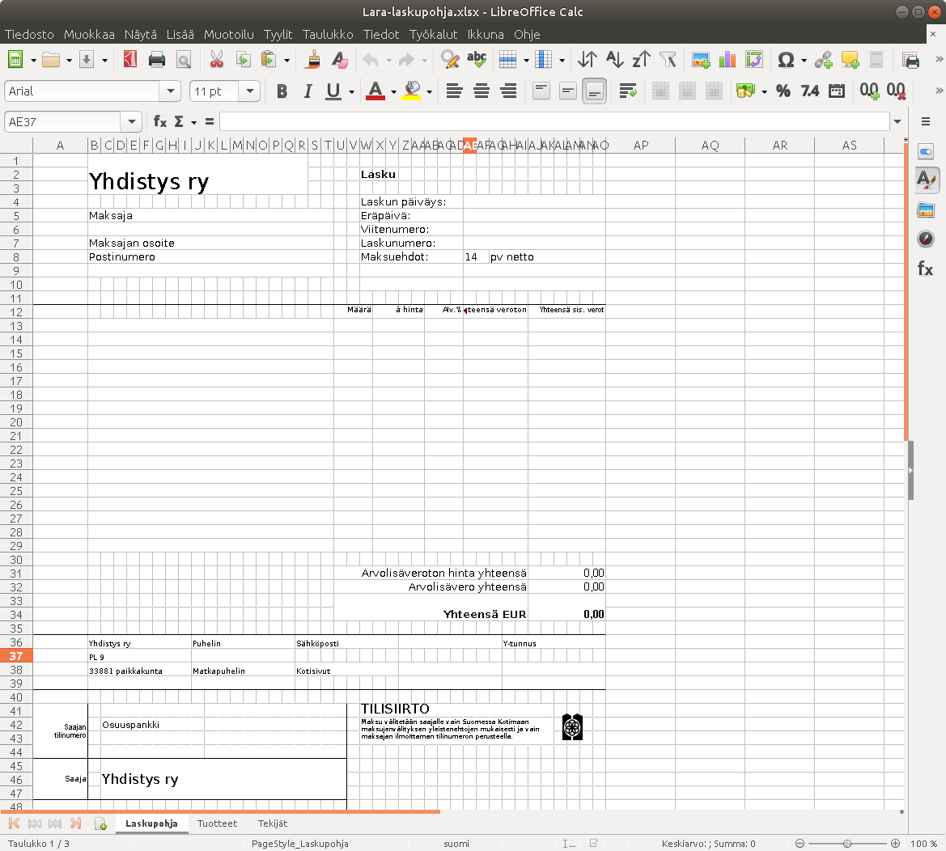This screenshot has width=946, height=851.
Task: Open Find & Replace tool
Action: point(449,60)
